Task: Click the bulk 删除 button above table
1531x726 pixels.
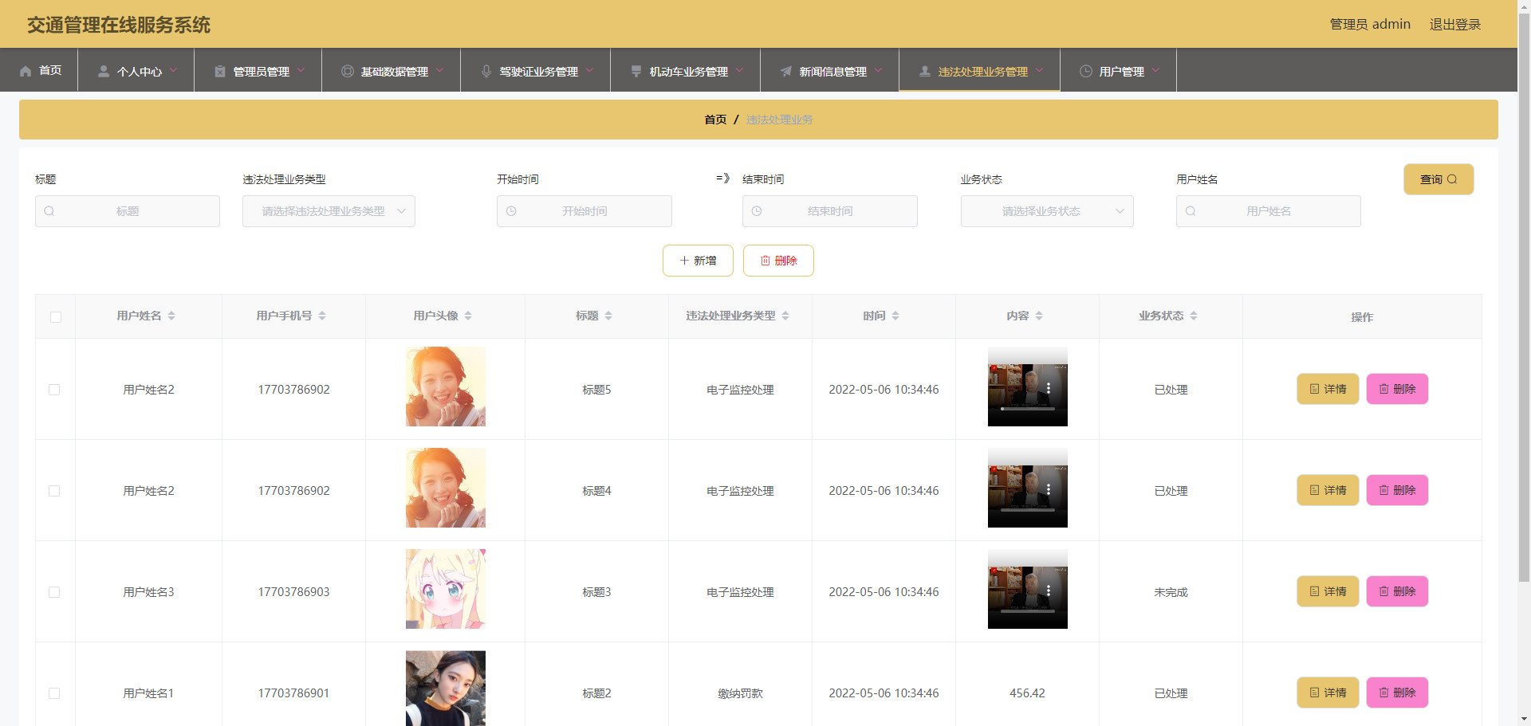Action: pos(778,261)
